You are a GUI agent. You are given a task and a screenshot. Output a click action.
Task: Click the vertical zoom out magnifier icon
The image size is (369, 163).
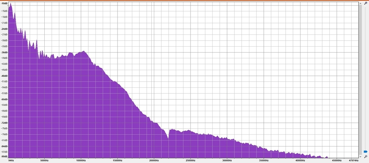(365, 156)
